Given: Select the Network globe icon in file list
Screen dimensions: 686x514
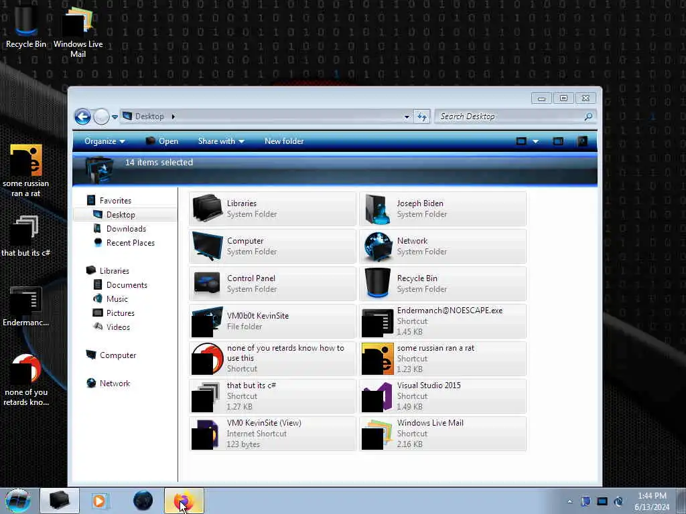Looking at the screenshot, I should tap(378, 246).
